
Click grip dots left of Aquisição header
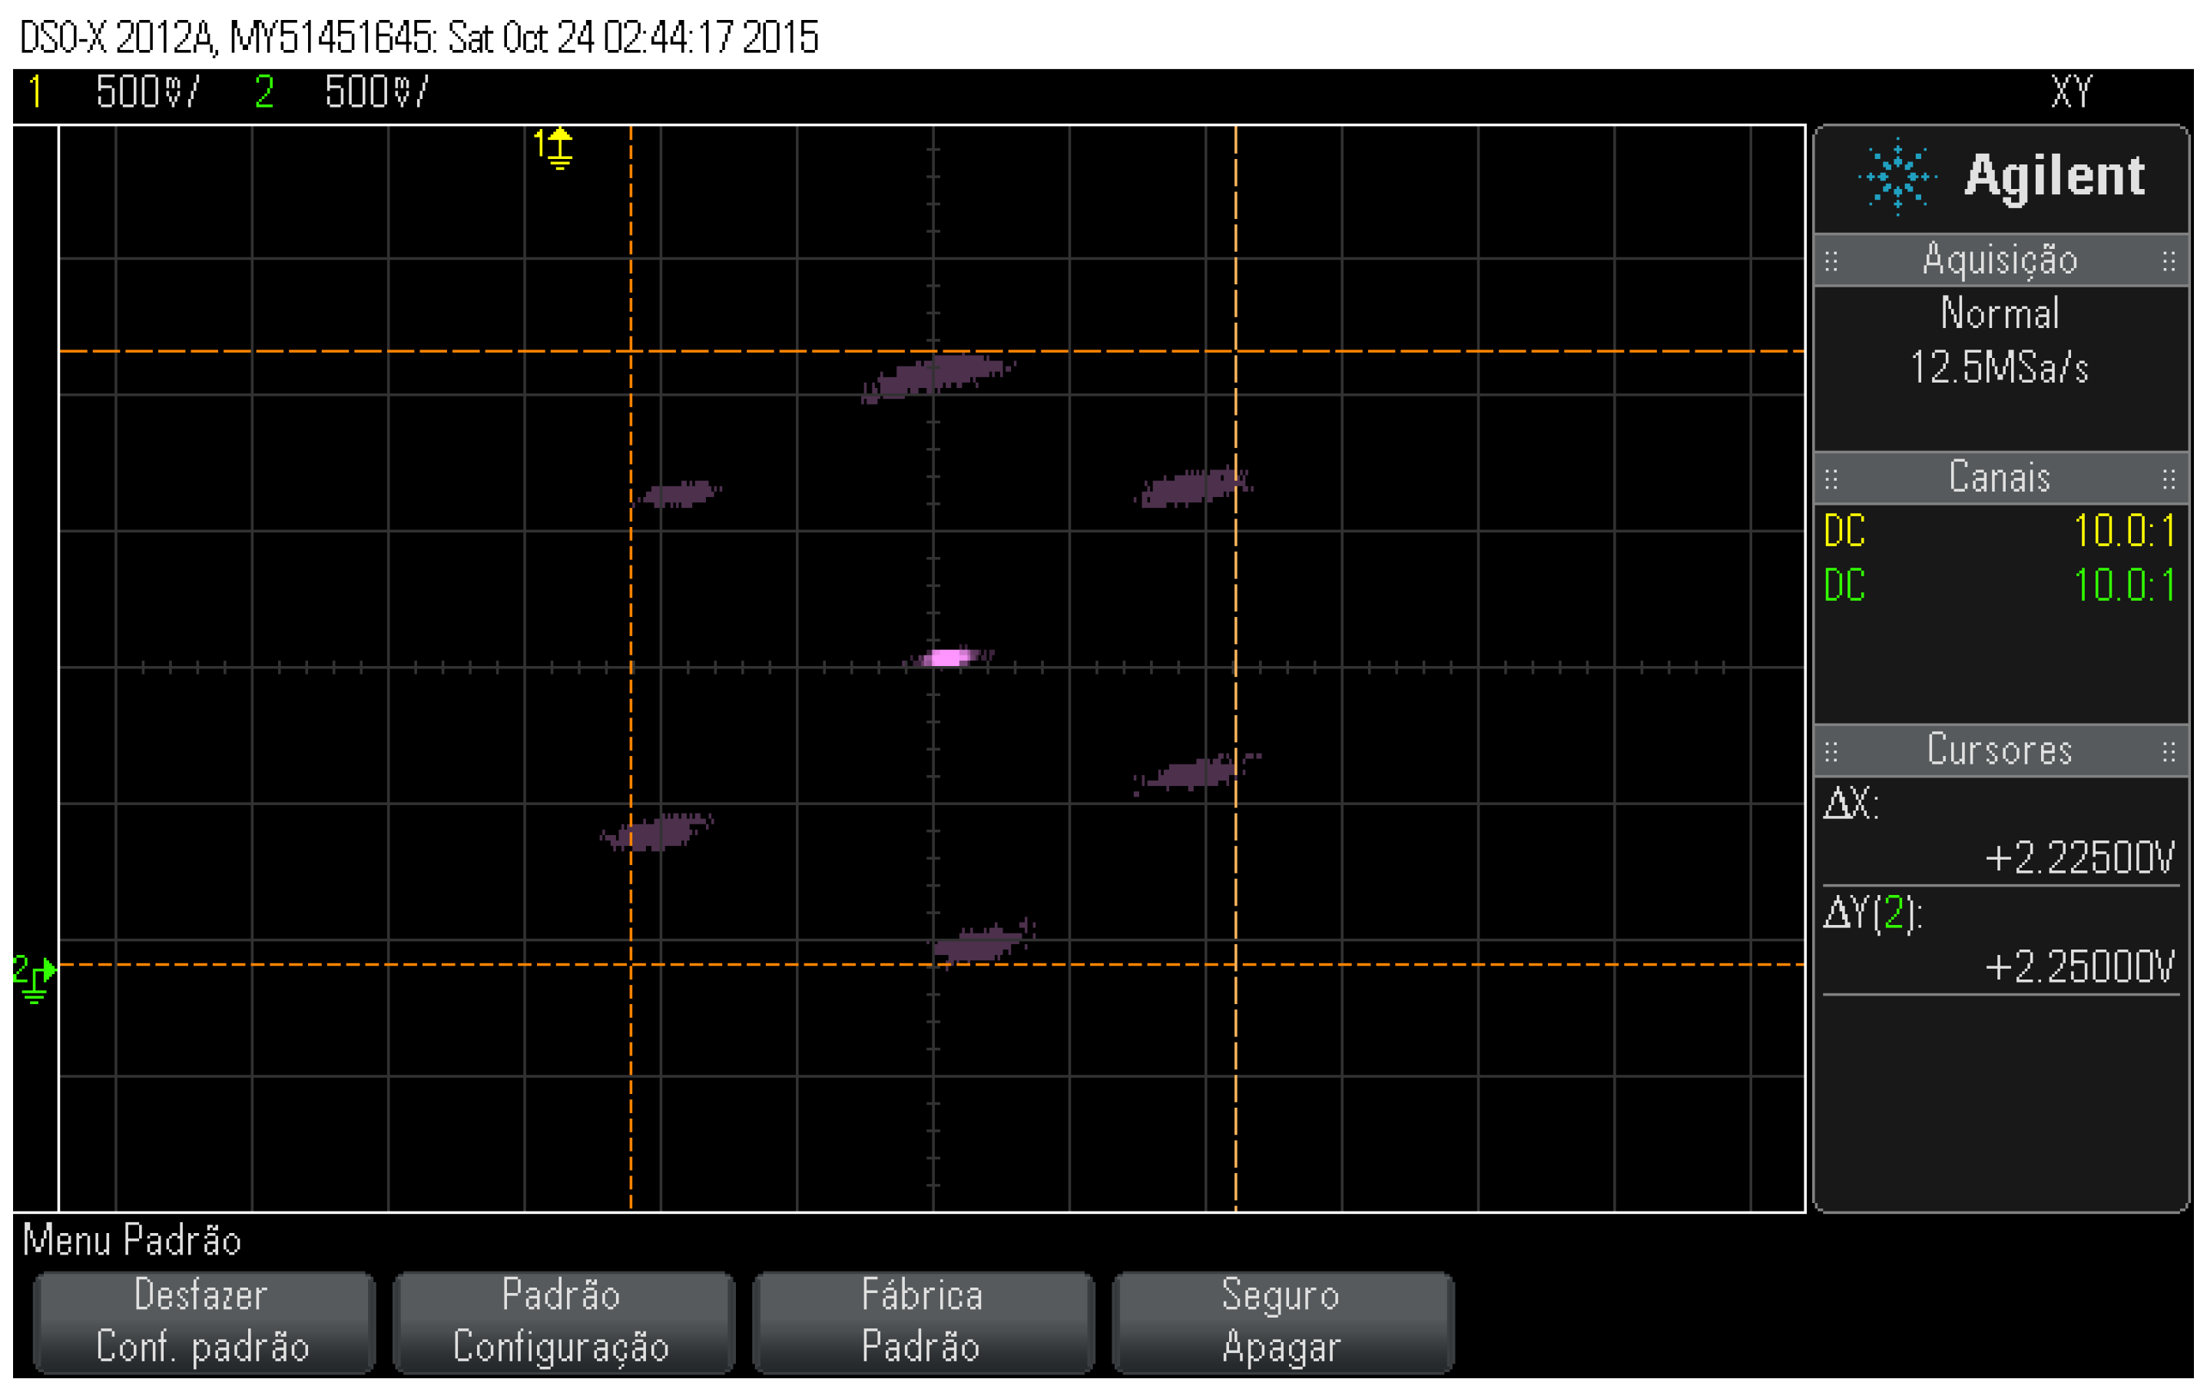click(1831, 261)
